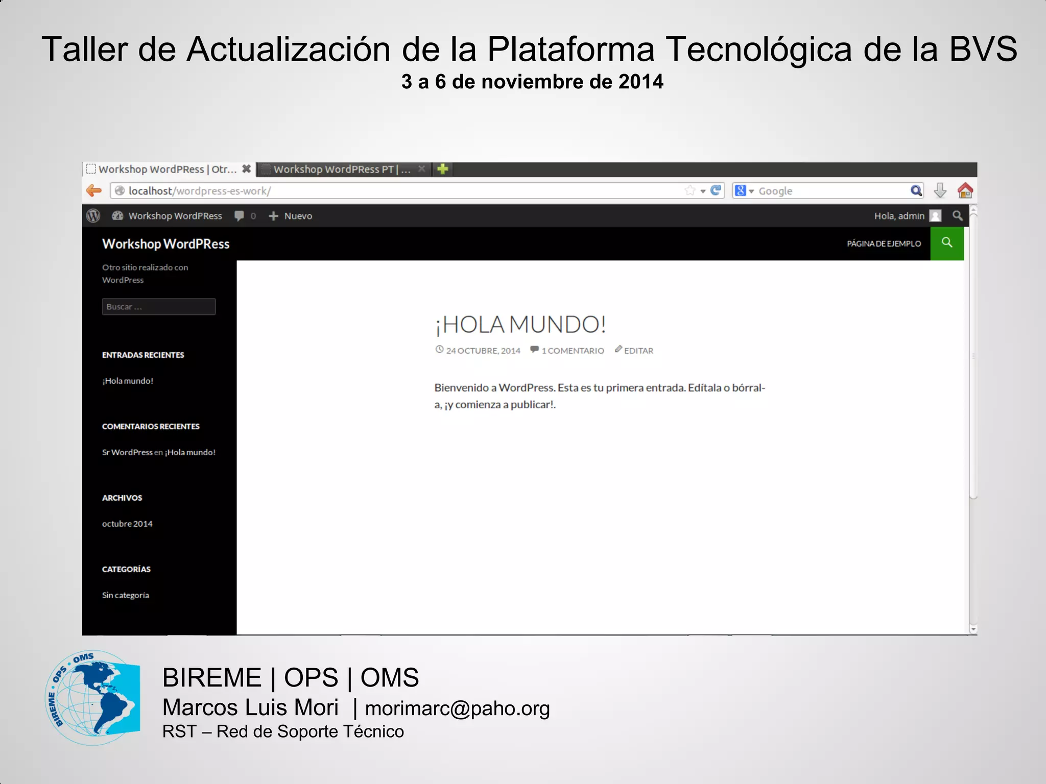The width and height of the screenshot is (1046, 784).
Task: Click the green search toggle button
Action: pyautogui.click(x=947, y=243)
